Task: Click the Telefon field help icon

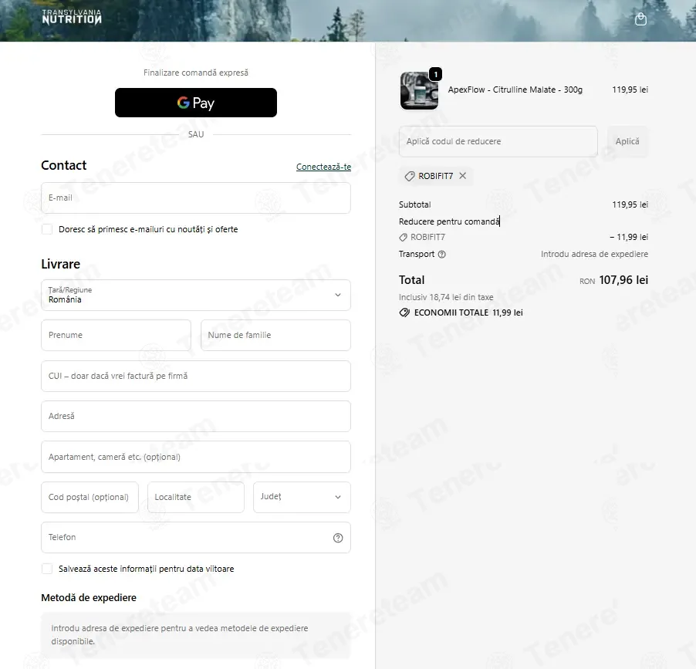Action: (338, 538)
